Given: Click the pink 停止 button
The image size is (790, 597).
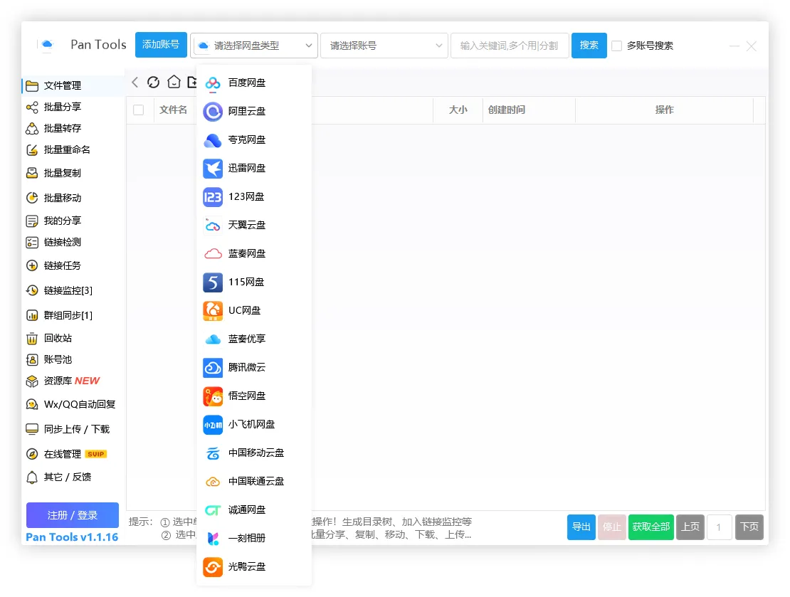Looking at the screenshot, I should 612,527.
